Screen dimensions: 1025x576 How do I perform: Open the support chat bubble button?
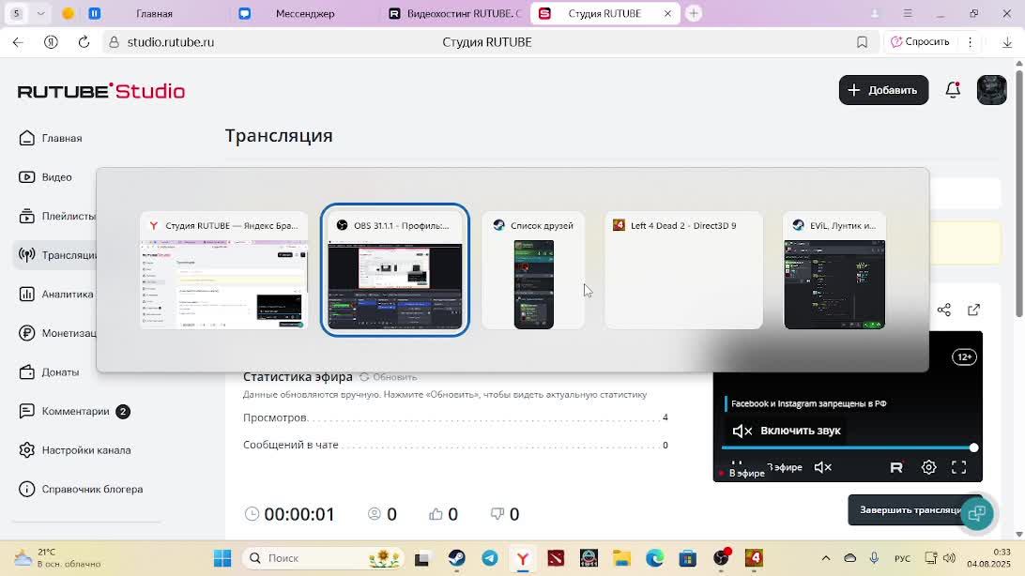[976, 513]
